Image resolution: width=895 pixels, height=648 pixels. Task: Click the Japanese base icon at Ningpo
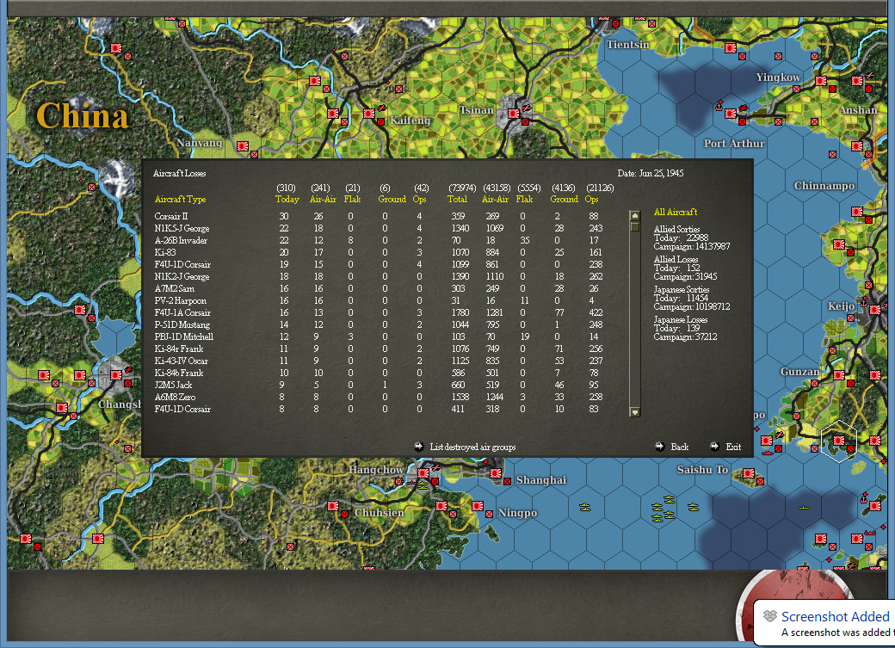pos(477,506)
